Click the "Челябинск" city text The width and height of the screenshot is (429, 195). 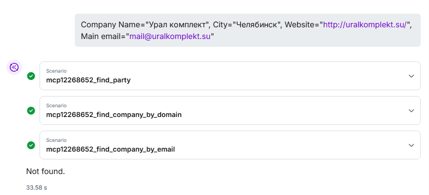click(256, 24)
